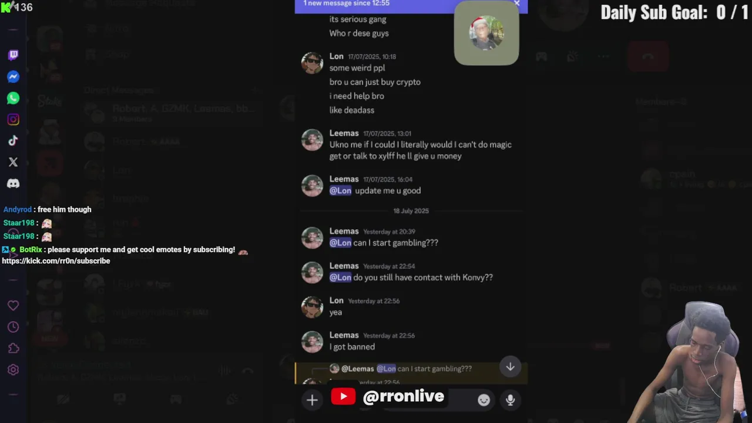Open sidebar settings gear
Viewport: 752px width, 423px height.
13,370
